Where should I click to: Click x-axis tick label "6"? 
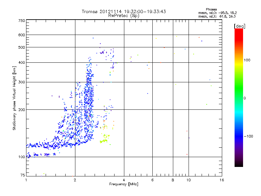tap(152, 180)
